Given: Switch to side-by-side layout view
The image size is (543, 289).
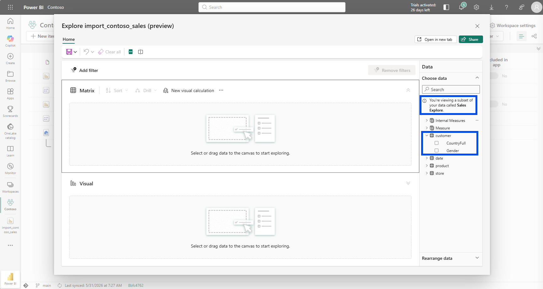Looking at the screenshot, I should (x=141, y=52).
